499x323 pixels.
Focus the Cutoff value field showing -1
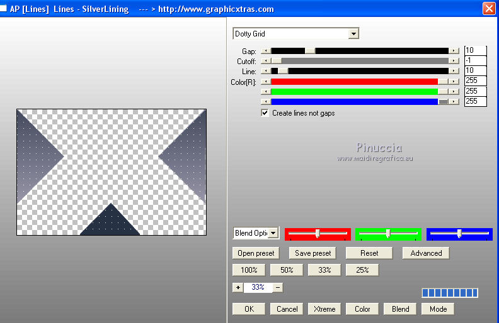(x=476, y=60)
